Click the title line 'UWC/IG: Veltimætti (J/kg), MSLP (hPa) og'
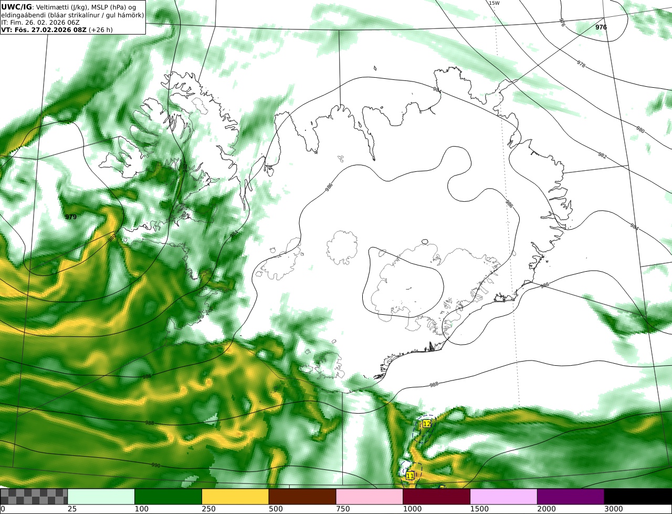The image size is (672, 514). point(69,7)
